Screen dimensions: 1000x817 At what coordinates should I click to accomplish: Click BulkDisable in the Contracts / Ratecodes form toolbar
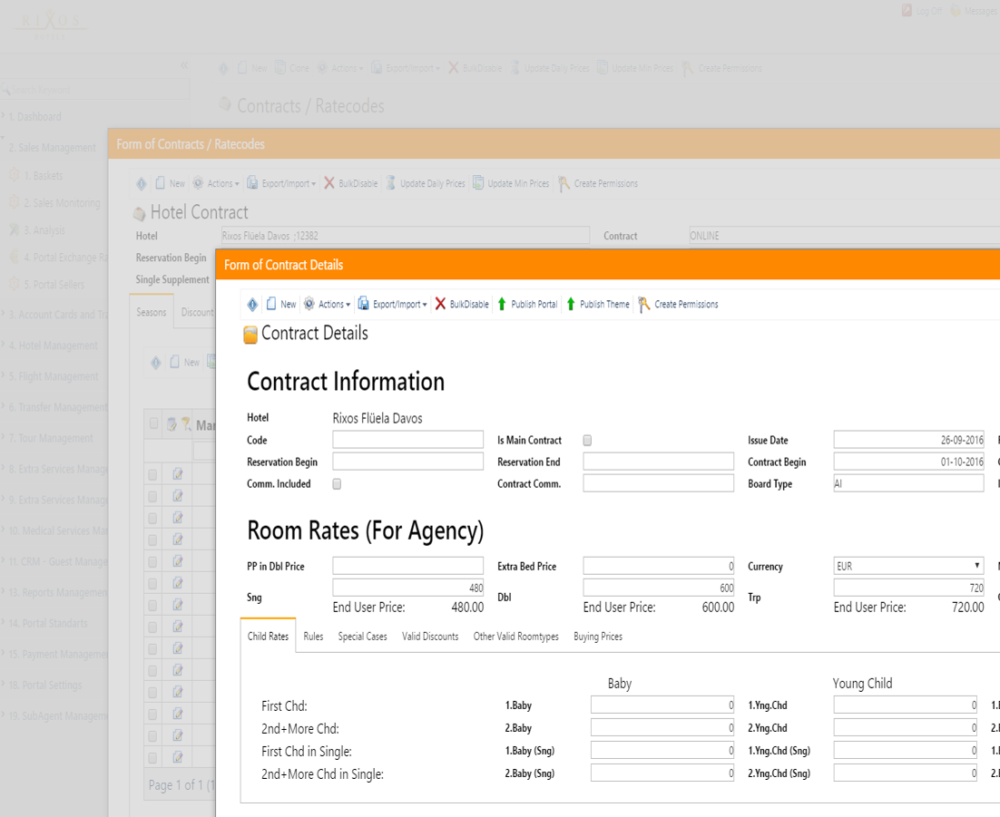click(351, 183)
